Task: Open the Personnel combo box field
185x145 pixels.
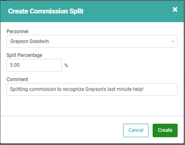Action: pos(91,41)
